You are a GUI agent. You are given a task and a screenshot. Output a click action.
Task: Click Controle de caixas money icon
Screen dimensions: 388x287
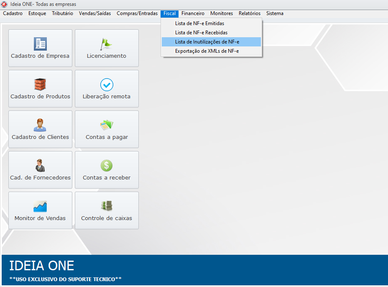click(x=107, y=206)
